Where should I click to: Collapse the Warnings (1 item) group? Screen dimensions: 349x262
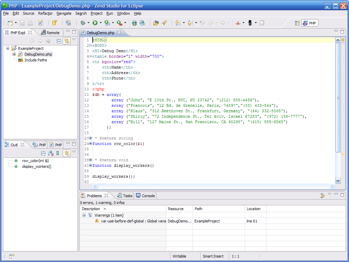tap(84, 215)
